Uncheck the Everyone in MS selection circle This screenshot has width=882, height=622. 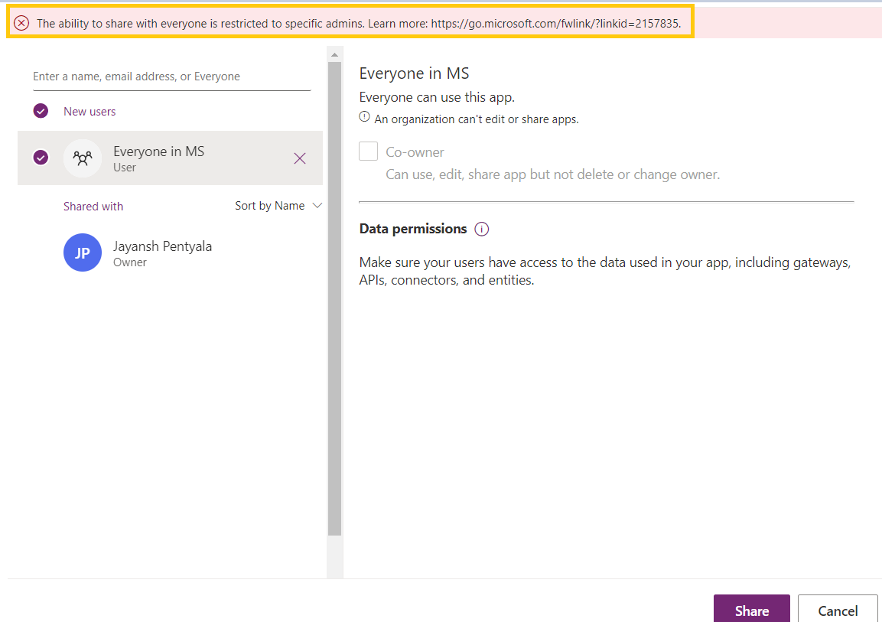41,158
